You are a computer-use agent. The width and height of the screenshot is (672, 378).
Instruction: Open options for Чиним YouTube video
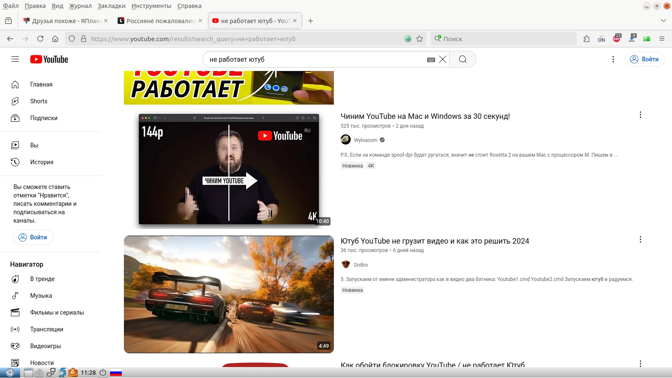click(640, 115)
